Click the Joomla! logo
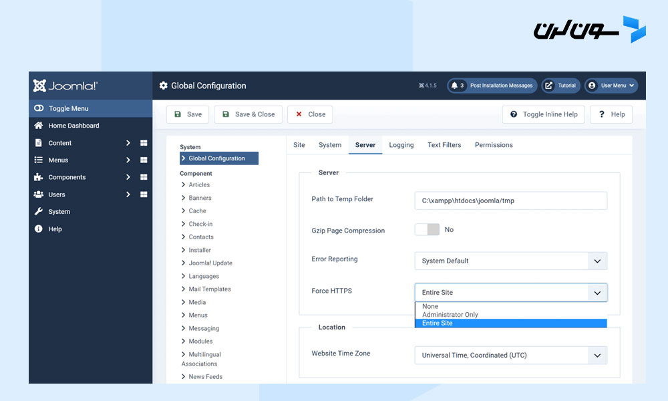Screen dimensions: 668x401 tap(65, 86)
